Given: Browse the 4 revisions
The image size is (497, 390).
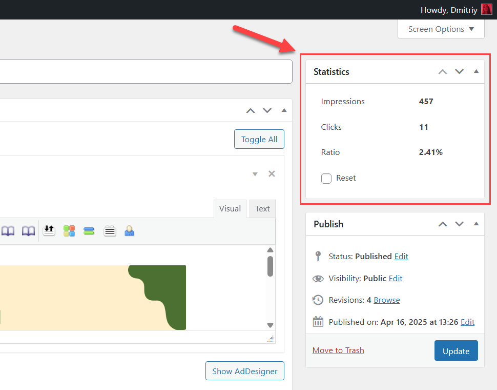Looking at the screenshot, I should coord(387,300).
